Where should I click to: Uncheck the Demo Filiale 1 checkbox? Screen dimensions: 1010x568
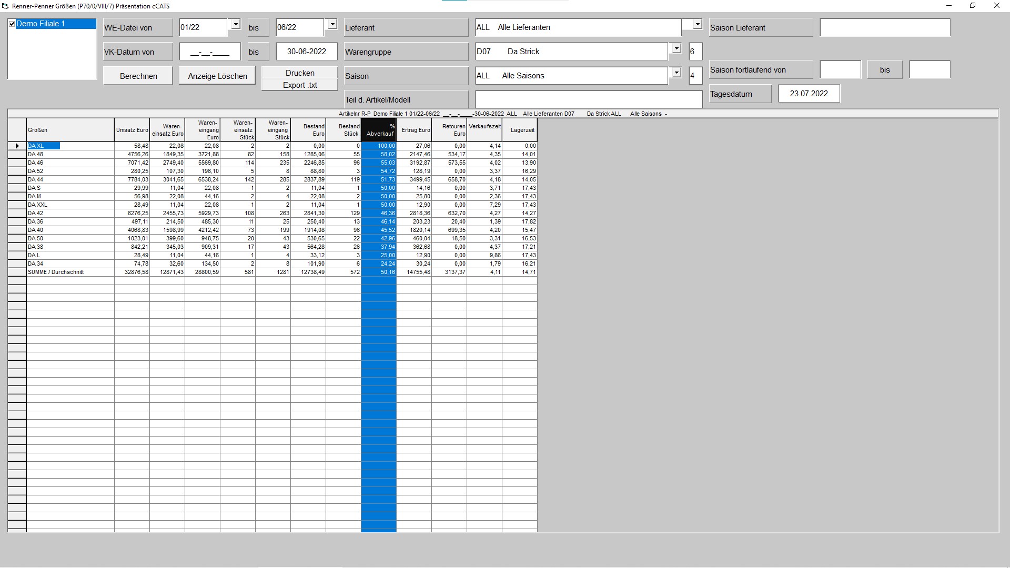point(12,24)
